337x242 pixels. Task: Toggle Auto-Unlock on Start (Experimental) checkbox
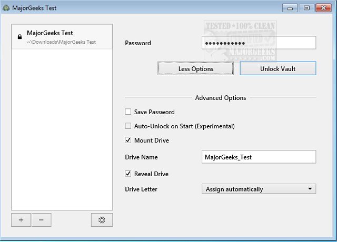coord(128,126)
